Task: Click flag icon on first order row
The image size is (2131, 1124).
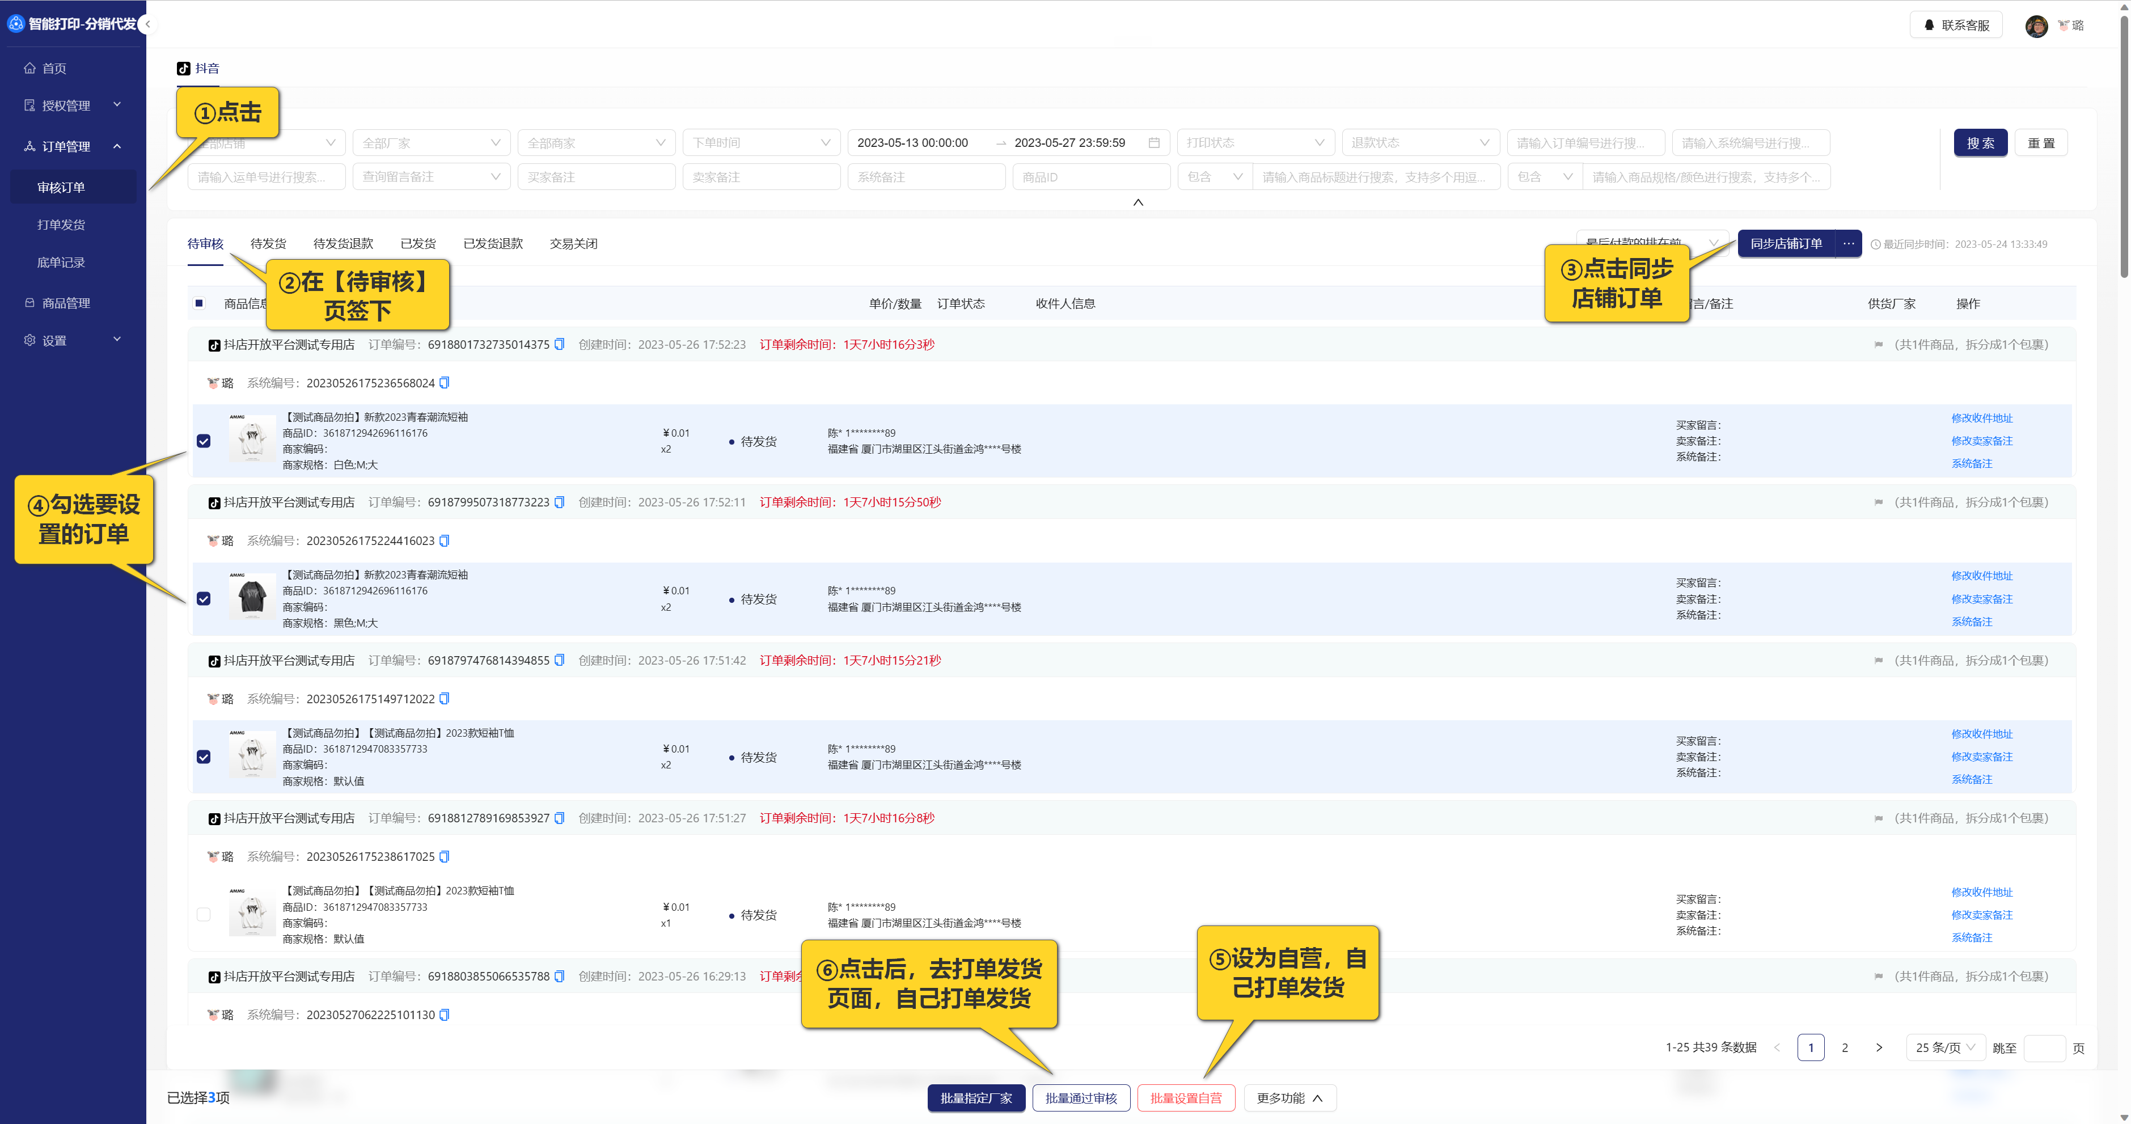Action: pos(1878,345)
